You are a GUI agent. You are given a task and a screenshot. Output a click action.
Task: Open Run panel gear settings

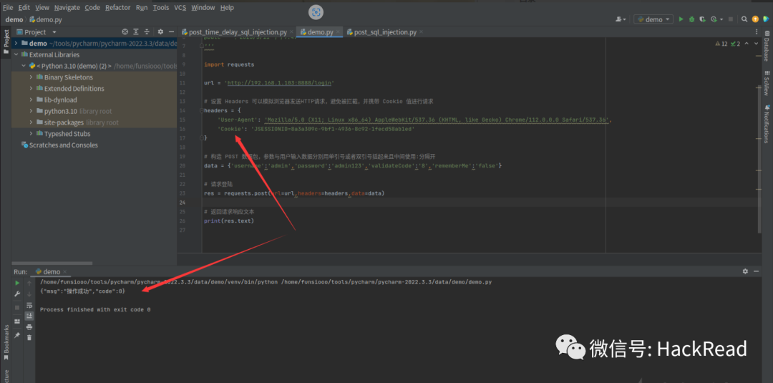pyautogui.click(x=745, y=271)
